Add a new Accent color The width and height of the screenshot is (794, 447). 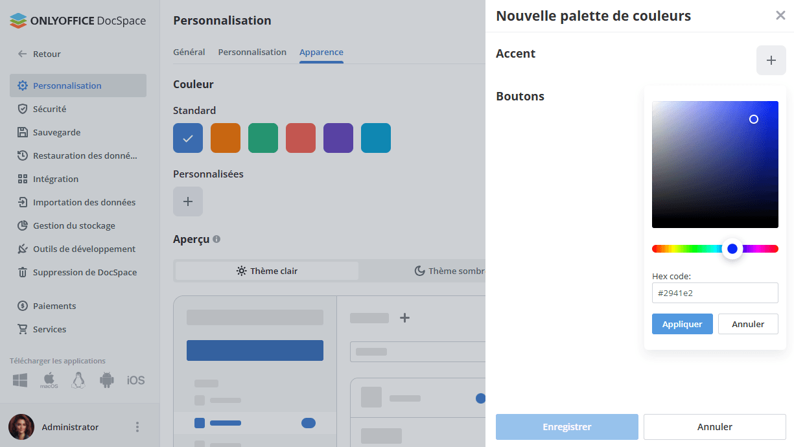[771, 60]
